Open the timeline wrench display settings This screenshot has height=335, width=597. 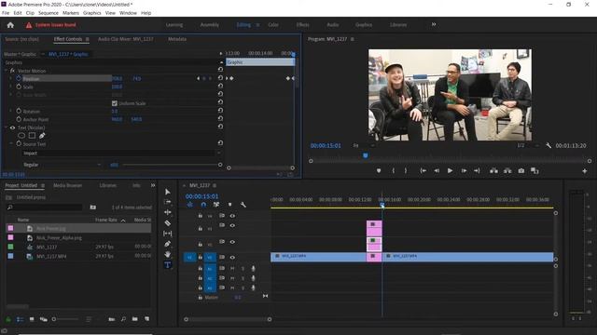point(243,205)
